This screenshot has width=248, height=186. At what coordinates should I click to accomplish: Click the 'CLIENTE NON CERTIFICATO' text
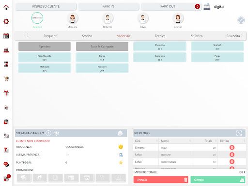(33, 141)
